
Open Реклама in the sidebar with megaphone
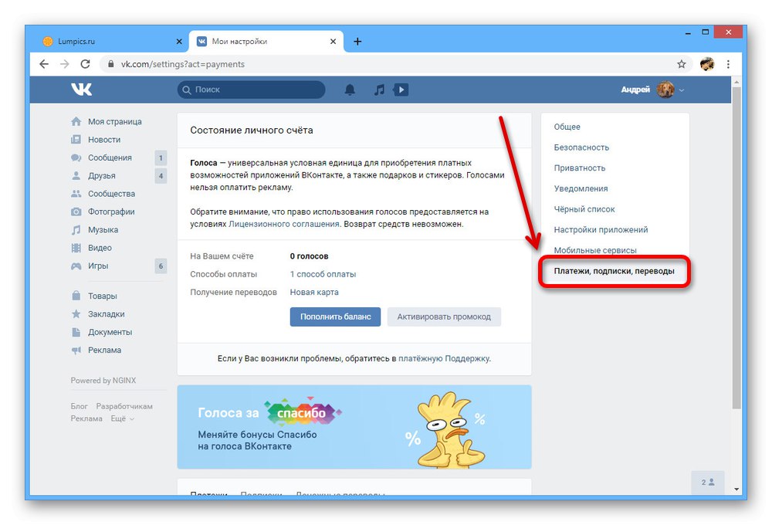[104, 351]
